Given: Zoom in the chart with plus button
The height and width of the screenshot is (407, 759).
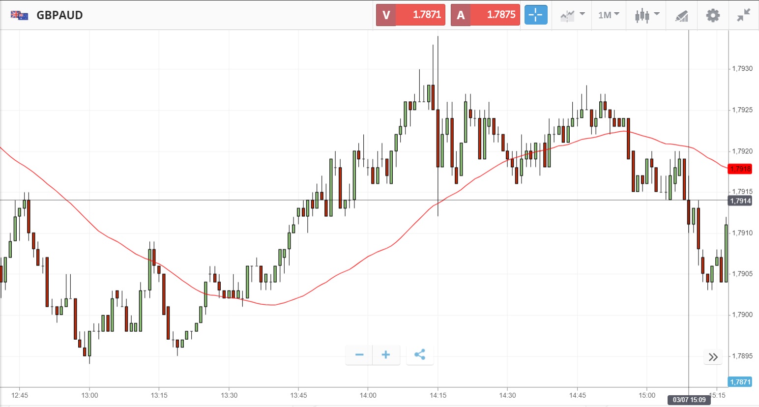Looking at the screenshot, I should (386, 355).
